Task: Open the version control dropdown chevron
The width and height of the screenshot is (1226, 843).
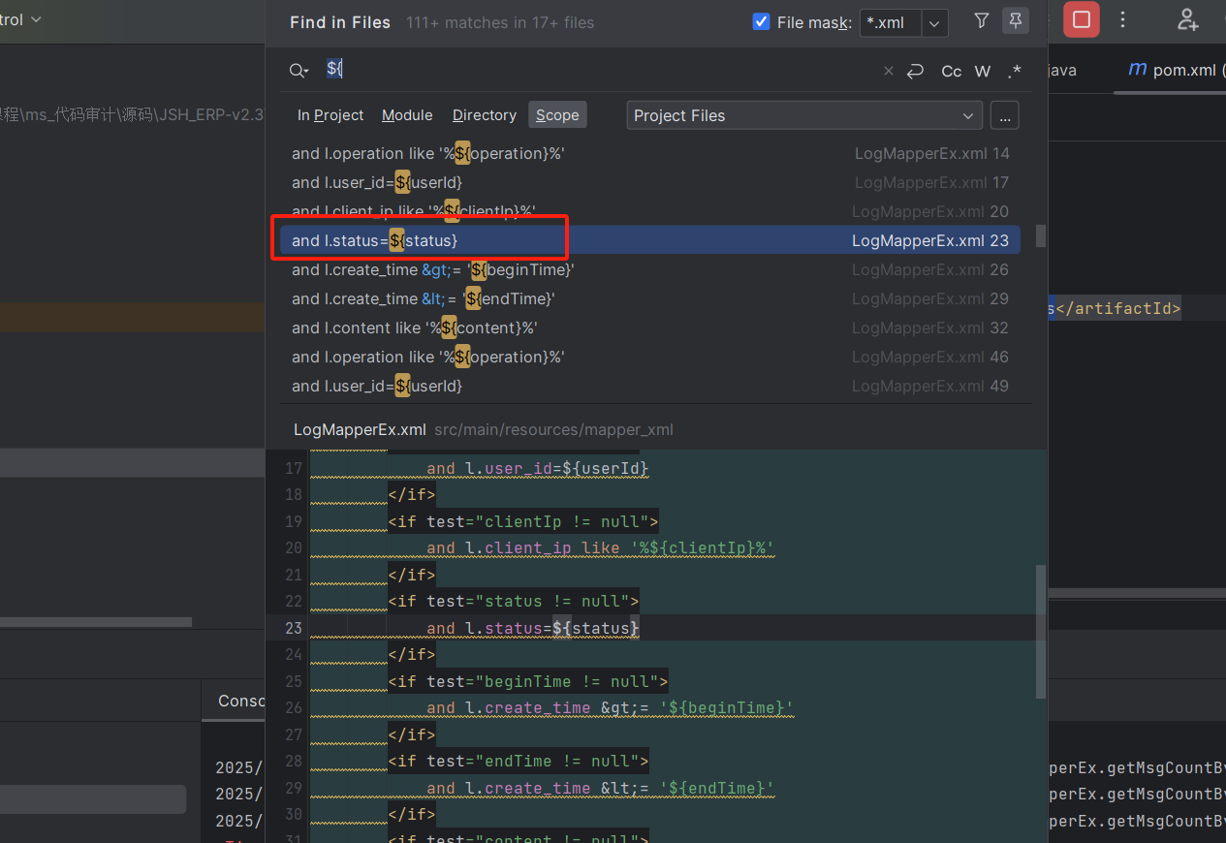Action: 37,19
